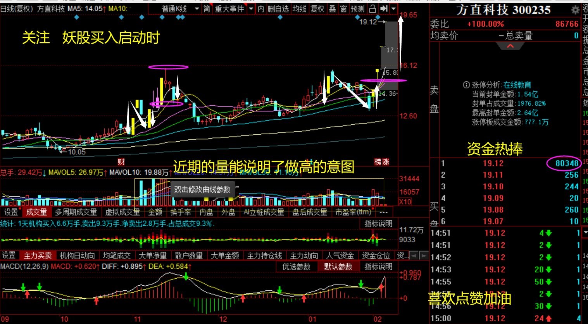Open the MACD 指标说明 explanation
Screen dimensions: 588x324
tap(378, 267)
